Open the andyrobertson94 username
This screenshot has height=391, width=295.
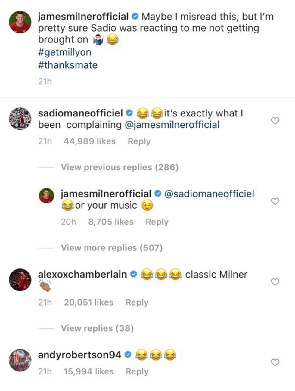79,355
